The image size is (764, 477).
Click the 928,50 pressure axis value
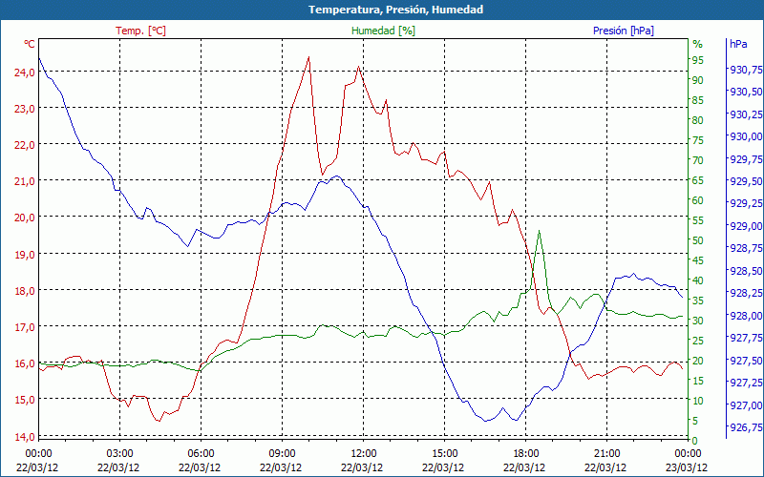coord(746,271)
